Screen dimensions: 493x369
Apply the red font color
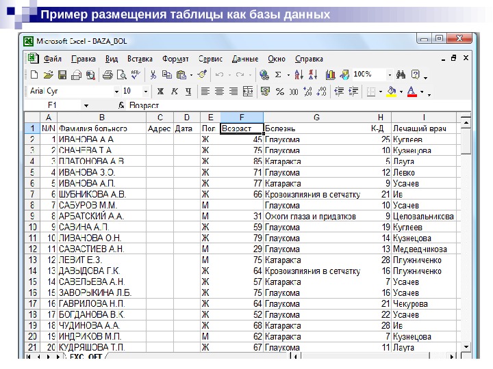pos(412,92)
